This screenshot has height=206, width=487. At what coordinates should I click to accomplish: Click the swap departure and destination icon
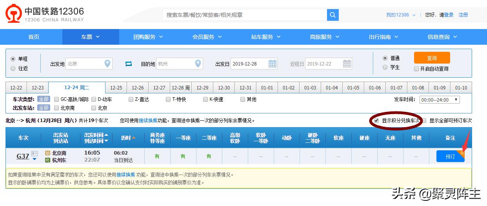tap(129, 64)
